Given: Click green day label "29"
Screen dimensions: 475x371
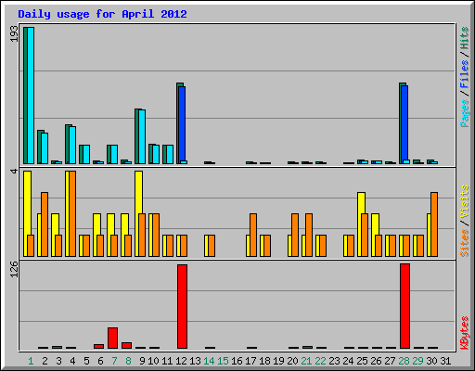Looking at the screenshot, I should click(x=417, y=361).
